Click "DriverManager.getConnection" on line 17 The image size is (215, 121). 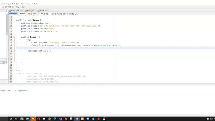pyautogui.click(x=78, y=45)
